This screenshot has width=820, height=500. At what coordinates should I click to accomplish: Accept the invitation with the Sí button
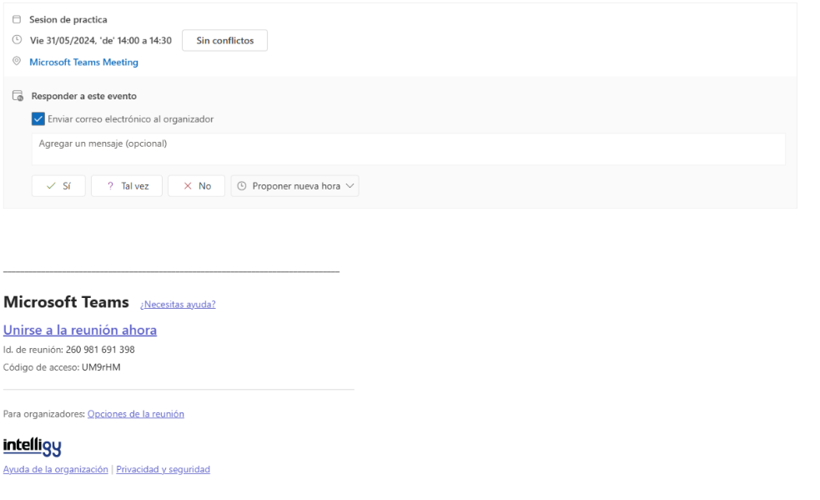tap(58, 186)
